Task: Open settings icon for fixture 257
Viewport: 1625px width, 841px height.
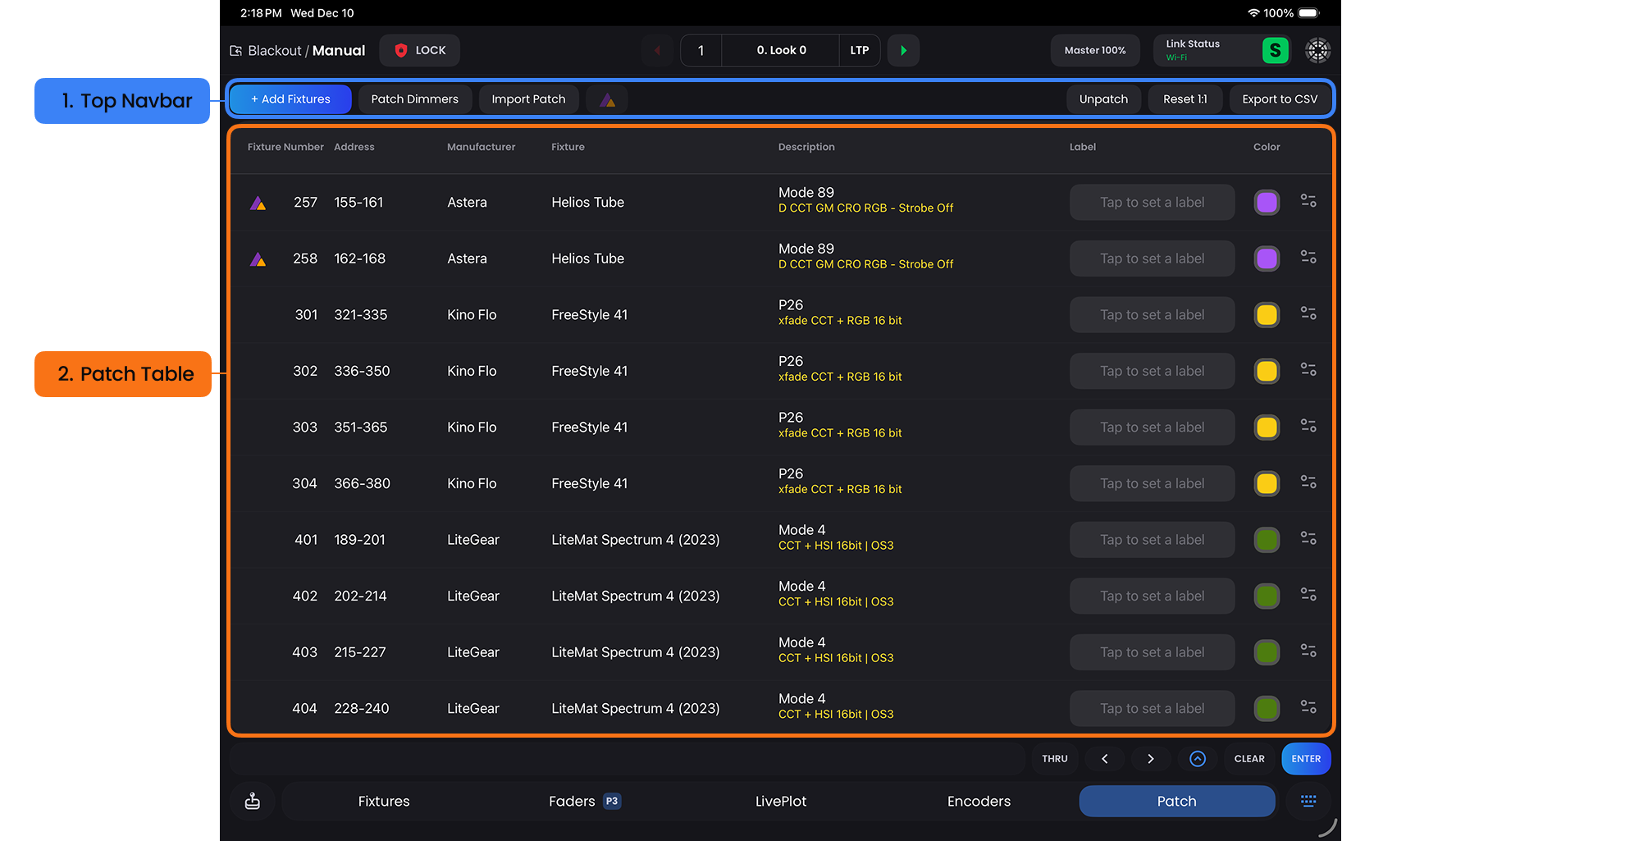Action: click(x=1308, y=201)
